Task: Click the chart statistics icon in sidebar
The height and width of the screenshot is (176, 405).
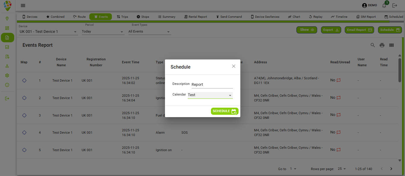Action: point(7,47)
